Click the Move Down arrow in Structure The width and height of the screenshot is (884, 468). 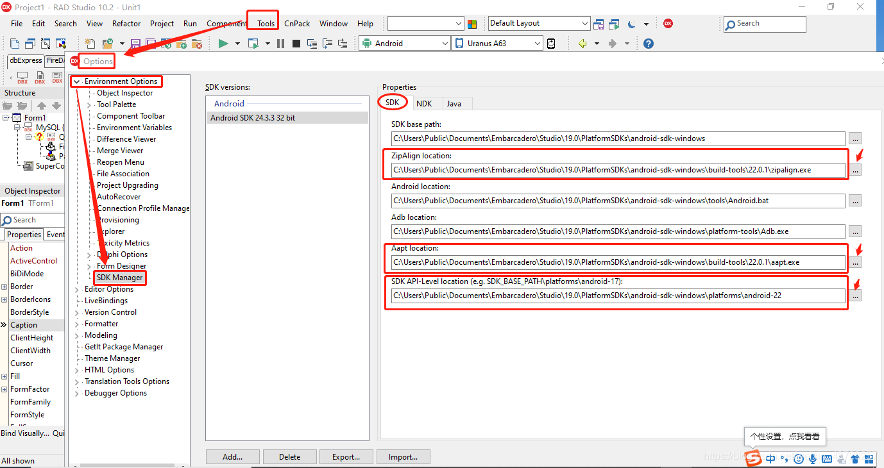pos(56,106)
